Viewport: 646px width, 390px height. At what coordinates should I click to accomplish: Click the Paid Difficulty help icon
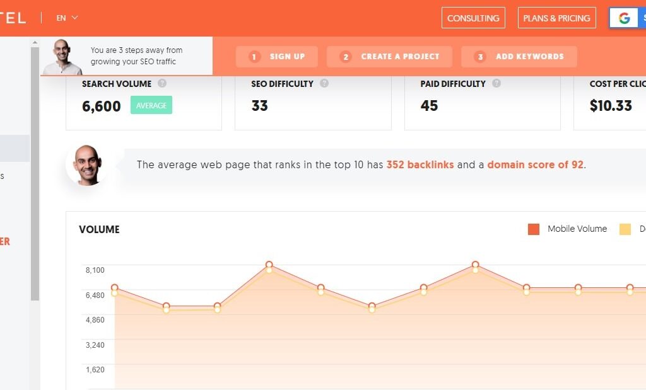tap(496, 83)
